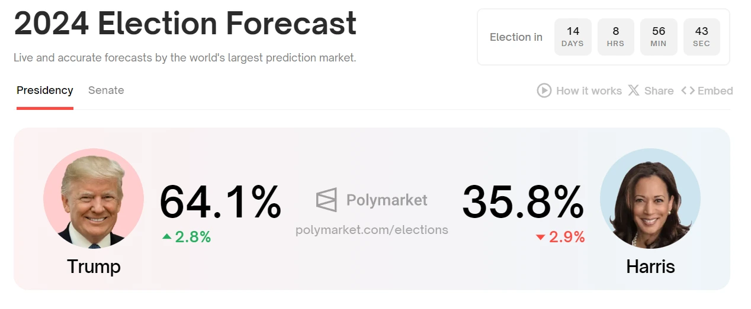Select the Harris portrait photo
Viewport: 751px width, 309px height.
coord(650,198)
